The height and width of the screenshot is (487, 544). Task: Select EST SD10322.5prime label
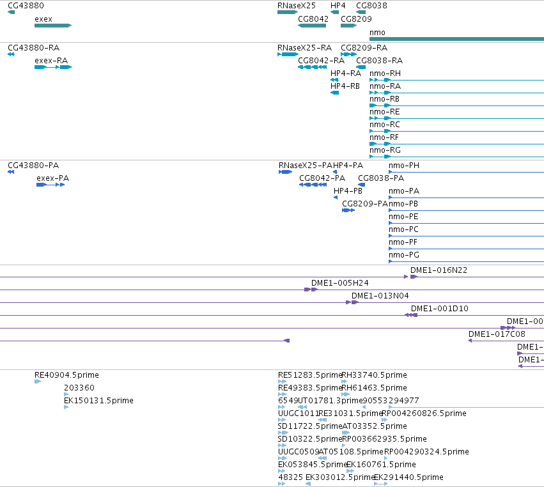point(310,439)
